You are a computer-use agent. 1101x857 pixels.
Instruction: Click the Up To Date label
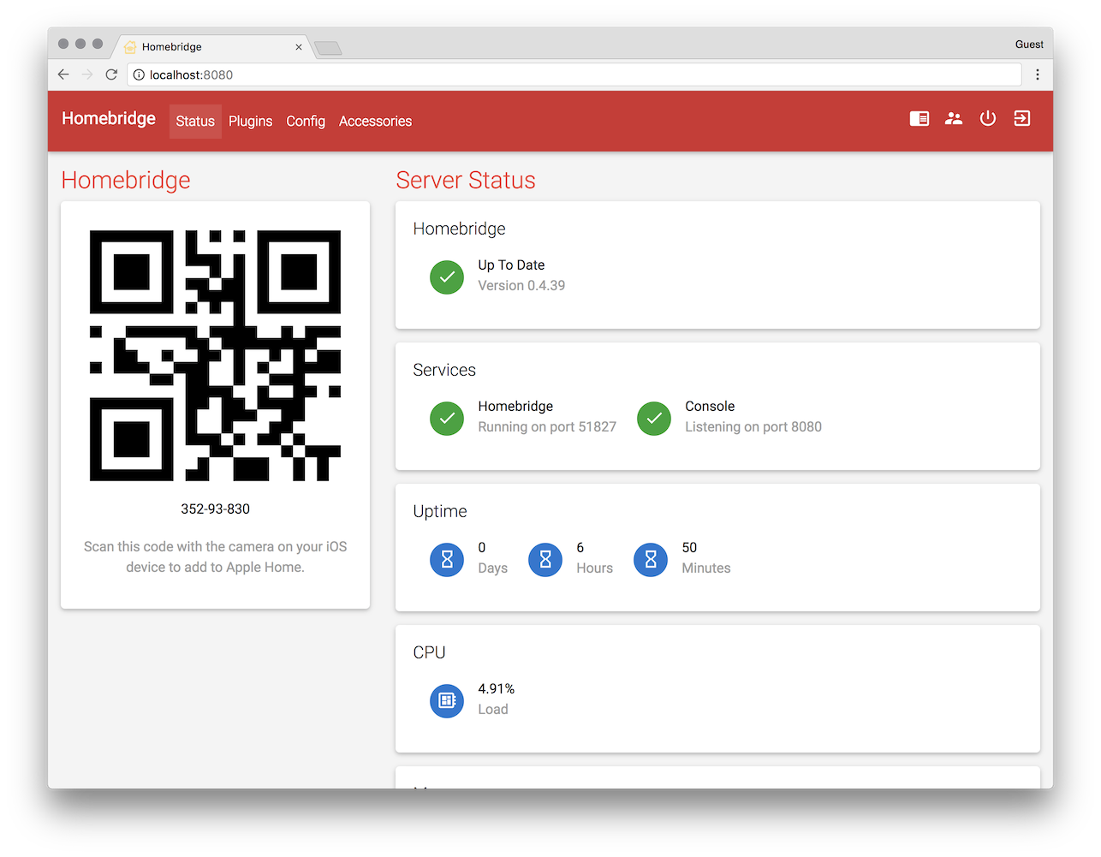511,265
